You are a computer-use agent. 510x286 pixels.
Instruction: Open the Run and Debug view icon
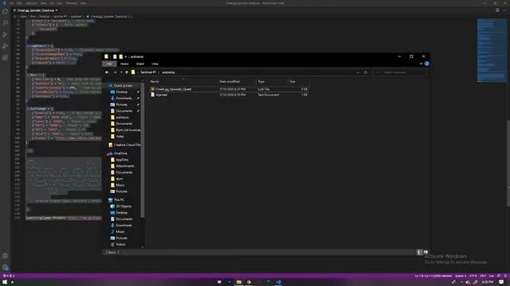(x=5, y=46)
